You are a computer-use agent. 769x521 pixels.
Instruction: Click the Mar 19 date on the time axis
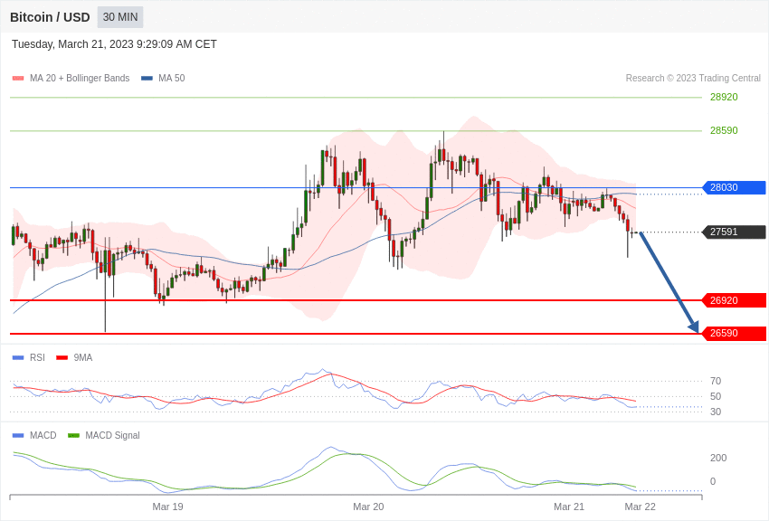tap(167, 507)
